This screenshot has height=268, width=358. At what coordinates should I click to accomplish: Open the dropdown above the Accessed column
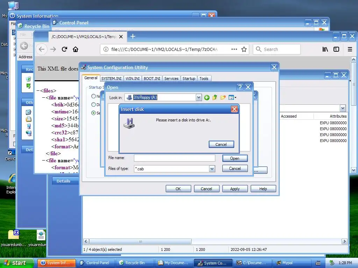pos(343,108)
